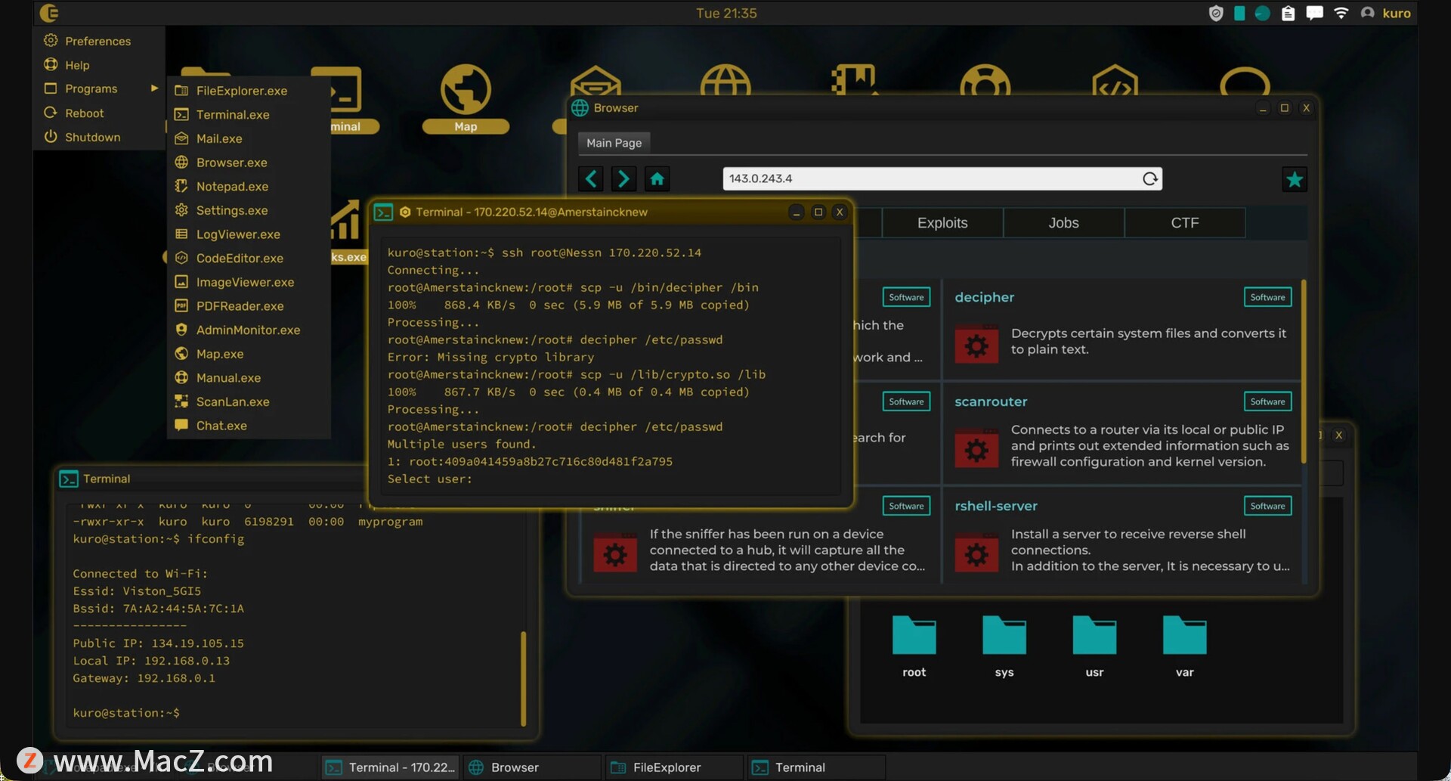Viewport: 1451px width, 781px height.
Task: Switch to the Exploits tab
Action: click(942, 223)
